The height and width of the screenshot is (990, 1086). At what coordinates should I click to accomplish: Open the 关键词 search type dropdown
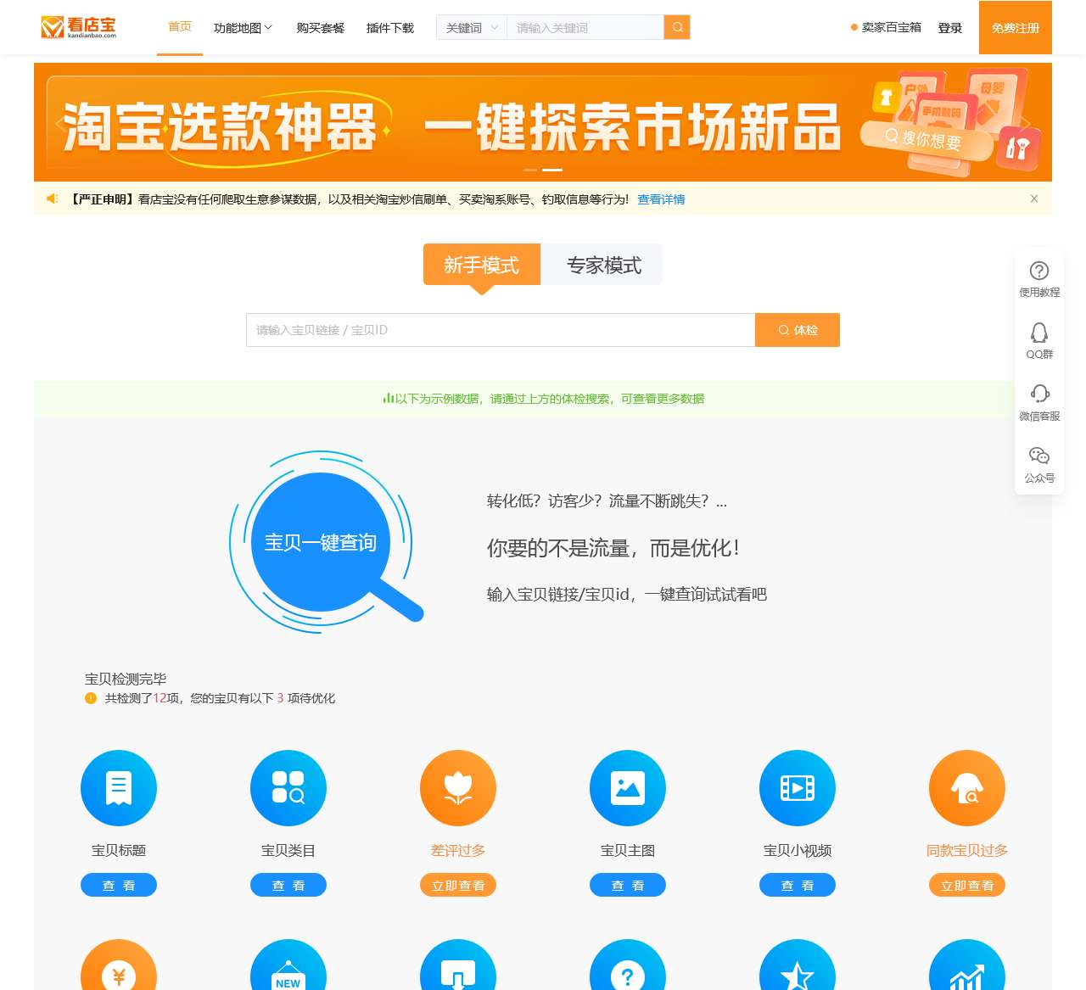tap(472, 27)
